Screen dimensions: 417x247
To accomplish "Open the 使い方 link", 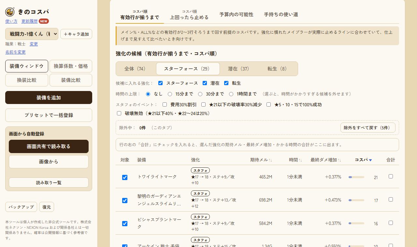I will pos(11,21).
